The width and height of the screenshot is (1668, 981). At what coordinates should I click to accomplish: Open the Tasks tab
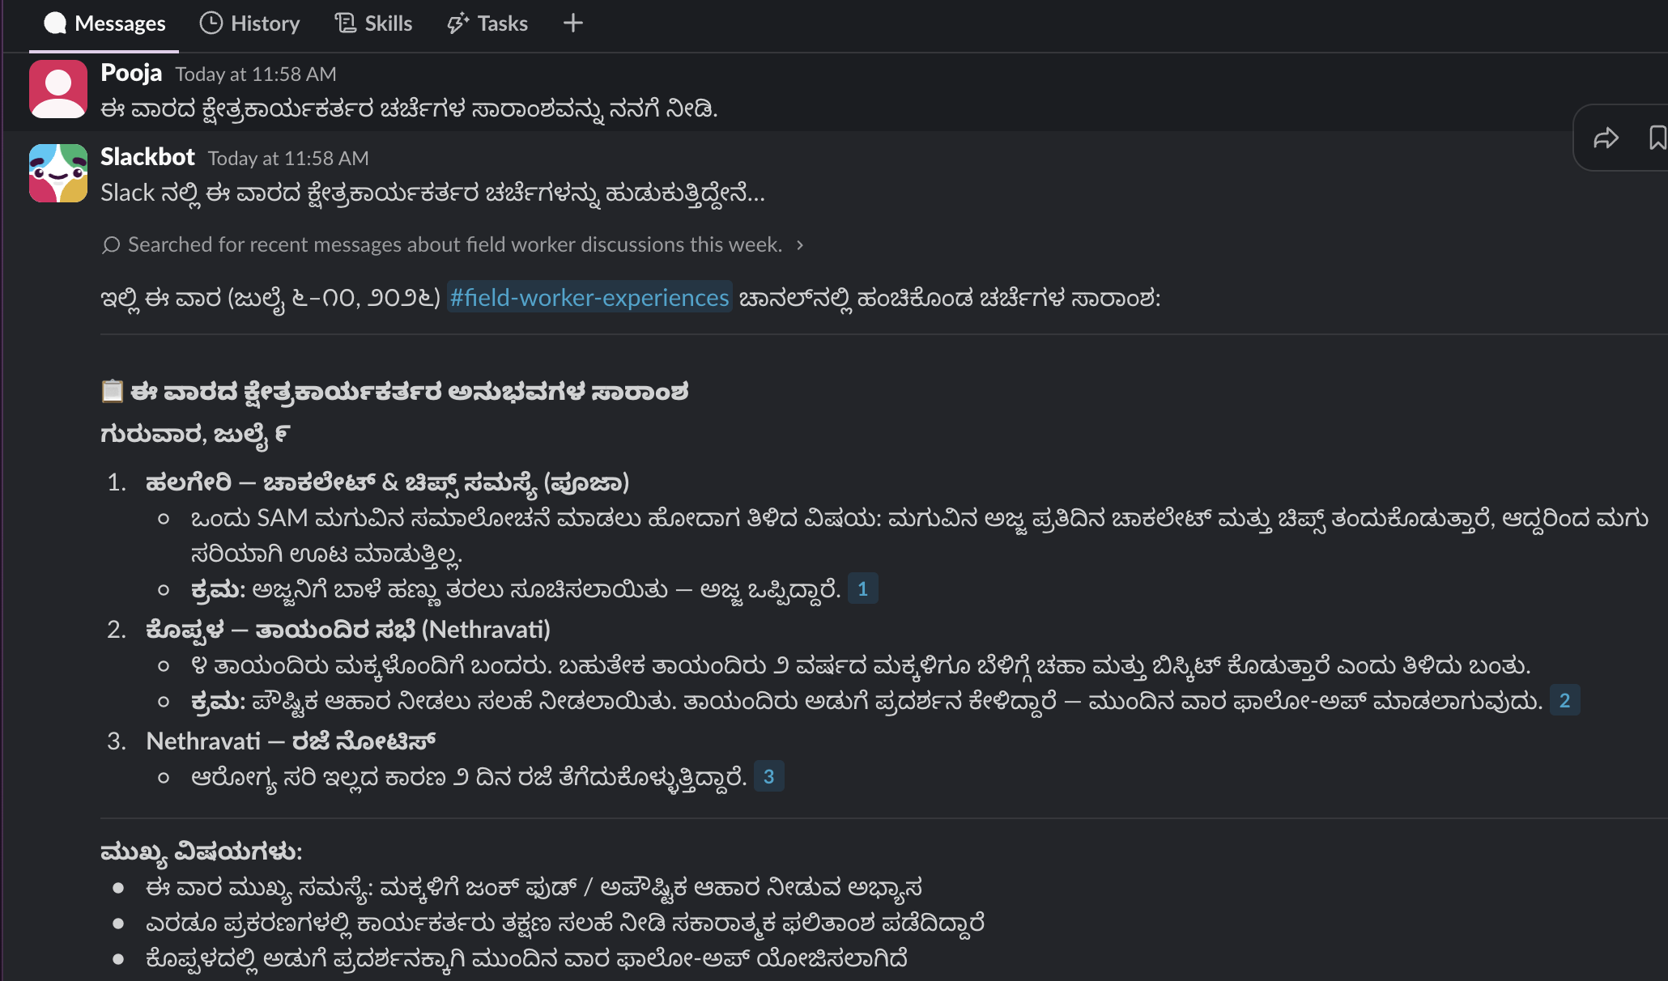pyautogui.click(x=487, y=23)
